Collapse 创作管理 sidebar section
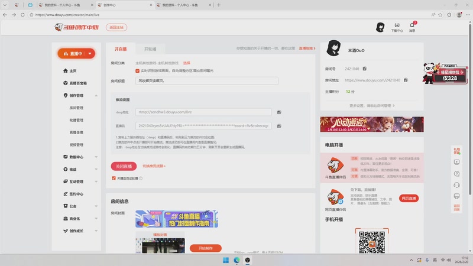The width and height of the screenshot is (473, 266). pos(96,95)
